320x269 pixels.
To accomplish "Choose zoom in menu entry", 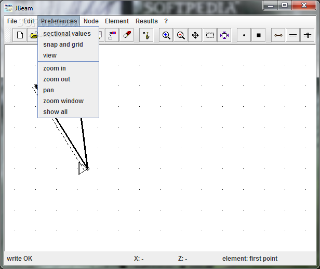I will pos(69,68).
